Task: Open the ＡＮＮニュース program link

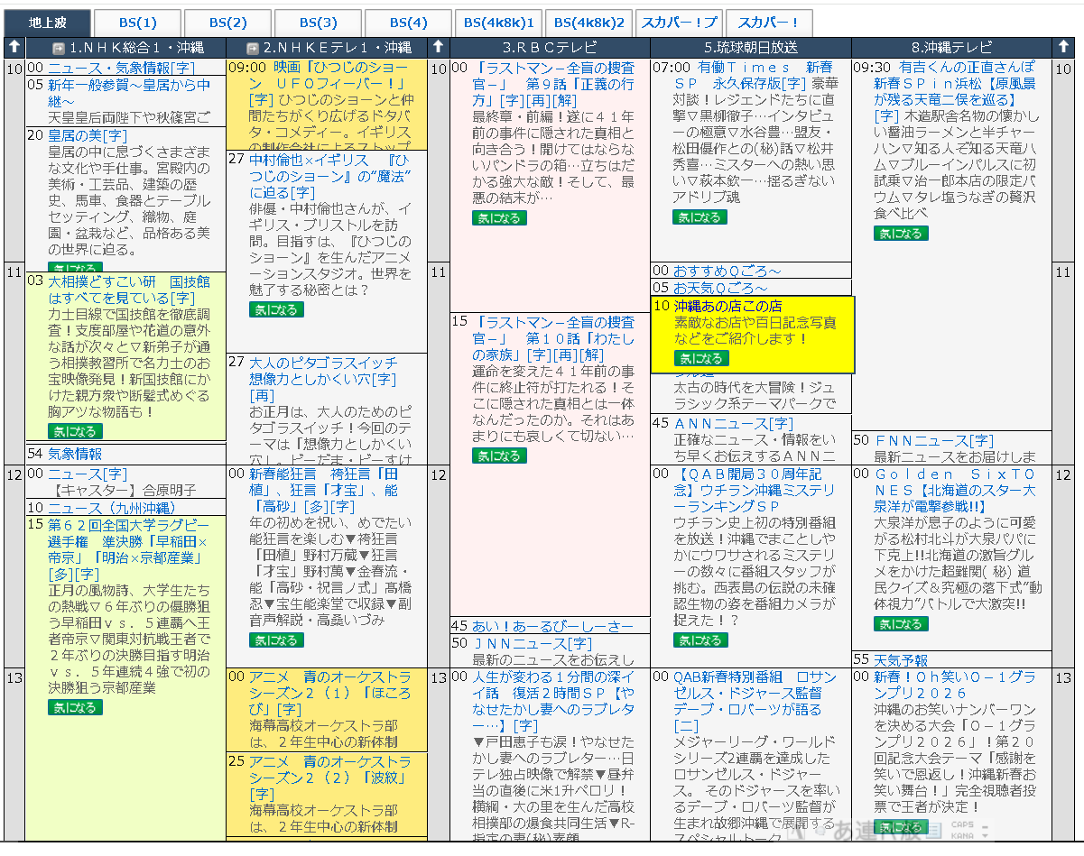Action: pos(721,423)
